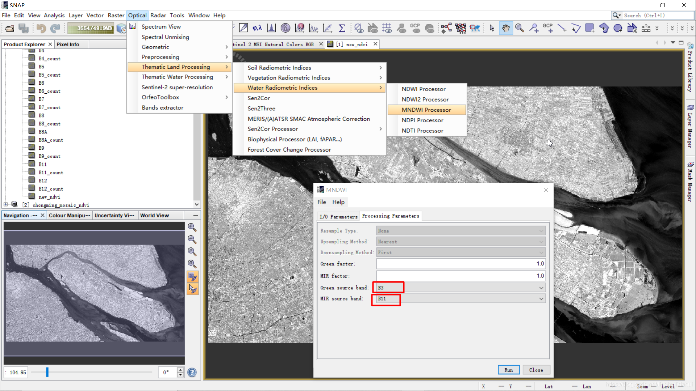Switch to the Colour Manipulation tab
This screenshot has height=391, width=696.
[x=70, y=216]
